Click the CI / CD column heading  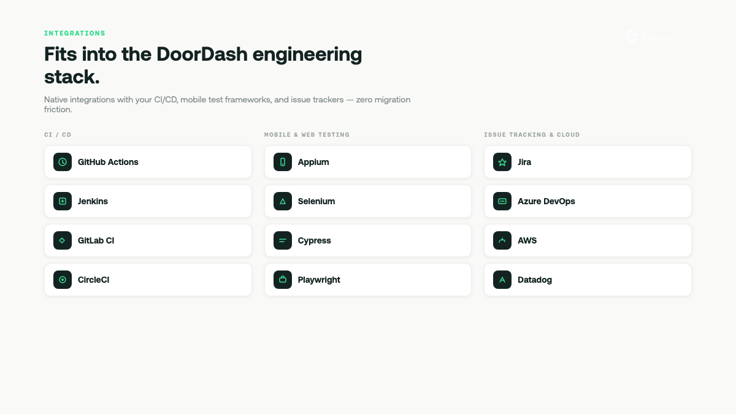click(58, 134)
